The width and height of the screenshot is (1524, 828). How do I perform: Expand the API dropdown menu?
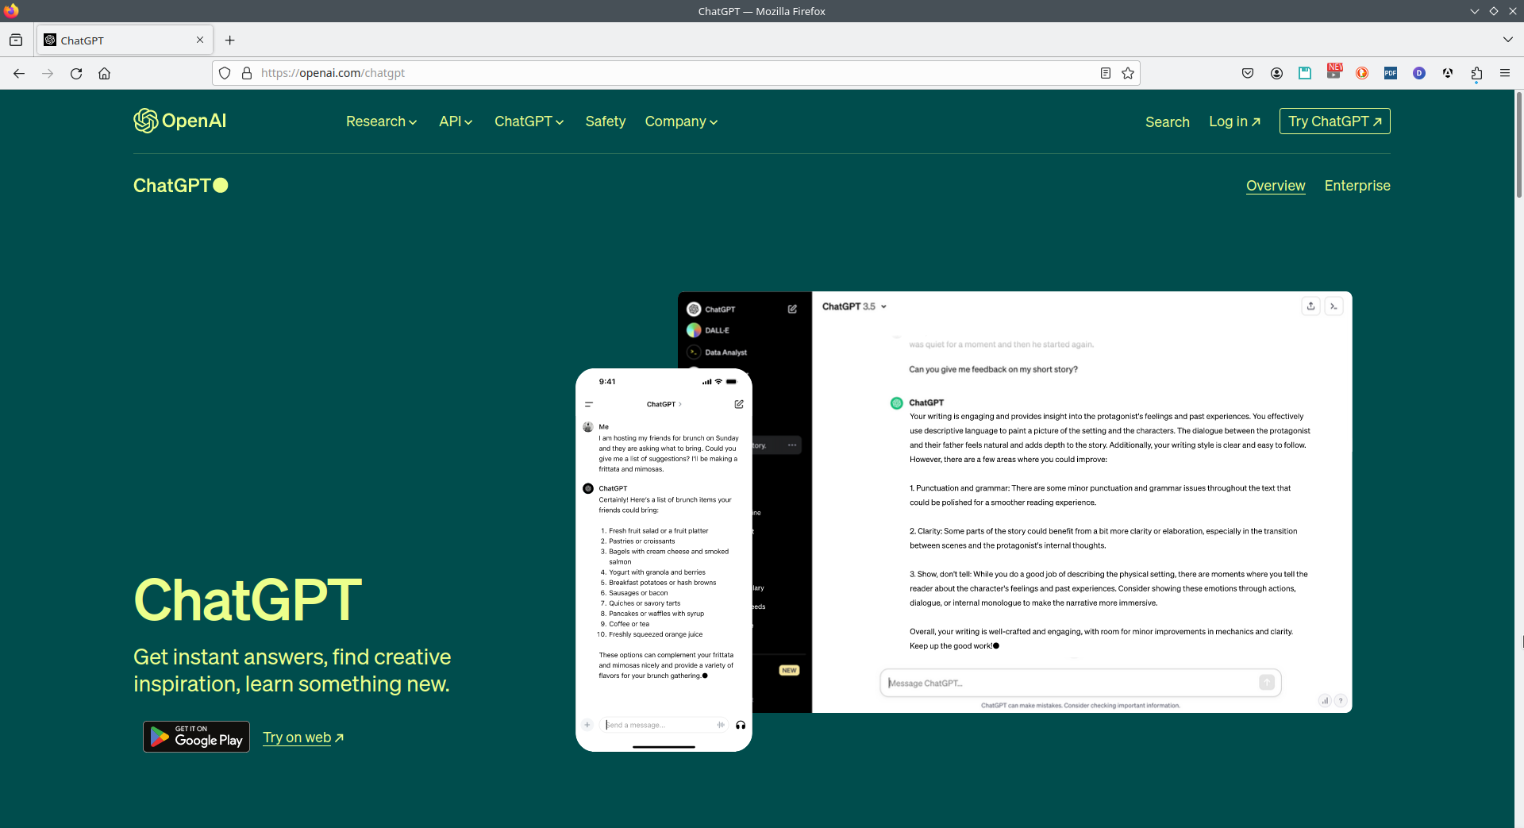pyautogui.click(x=456, y=121)
